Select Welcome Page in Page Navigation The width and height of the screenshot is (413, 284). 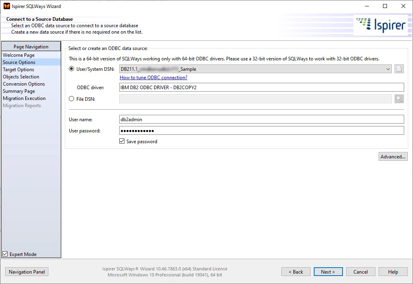click(x=19, y=55)
